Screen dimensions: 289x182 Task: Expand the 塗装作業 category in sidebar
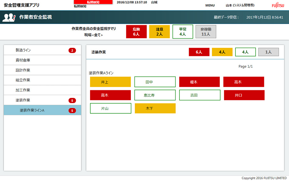coord(23,100)
